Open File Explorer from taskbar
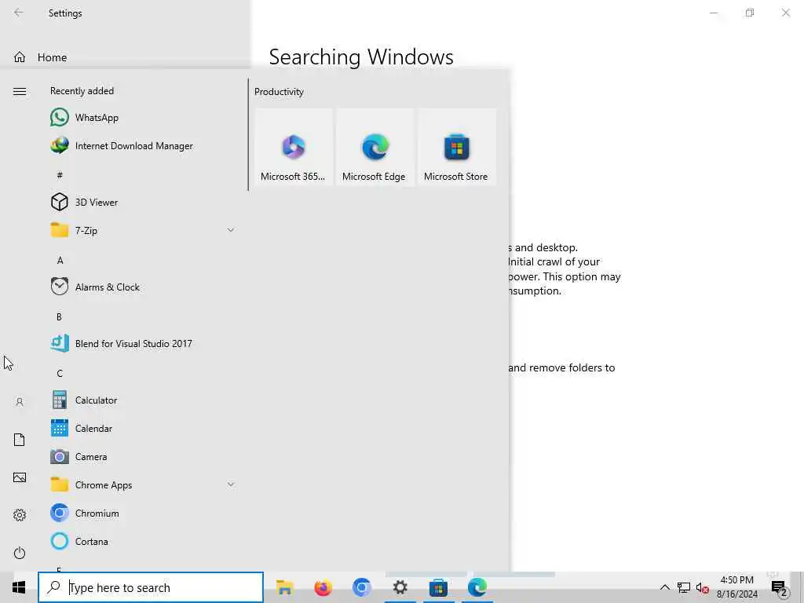Viewport: 804px width, 603px height. pyautogui.click(x=284, y=587)
